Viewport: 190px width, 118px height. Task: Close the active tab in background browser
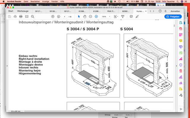163,5
